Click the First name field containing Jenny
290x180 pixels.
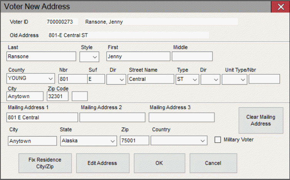coord(138,57)
